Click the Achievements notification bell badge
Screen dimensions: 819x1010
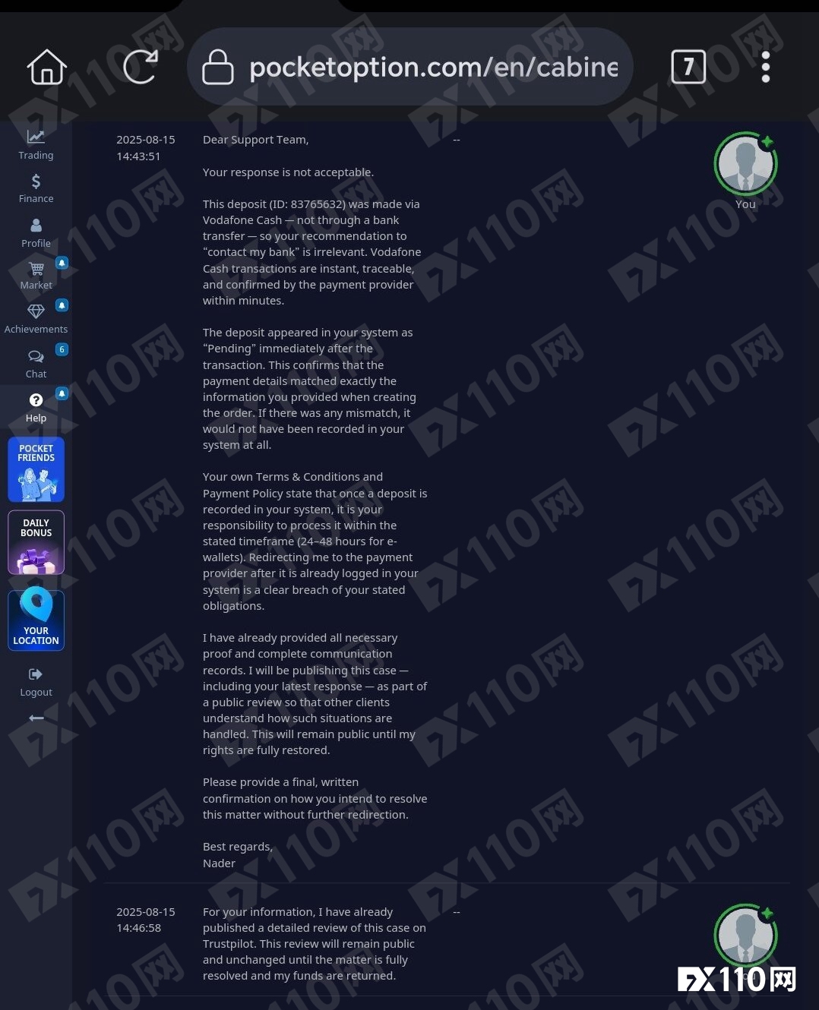tap(62, 305)
